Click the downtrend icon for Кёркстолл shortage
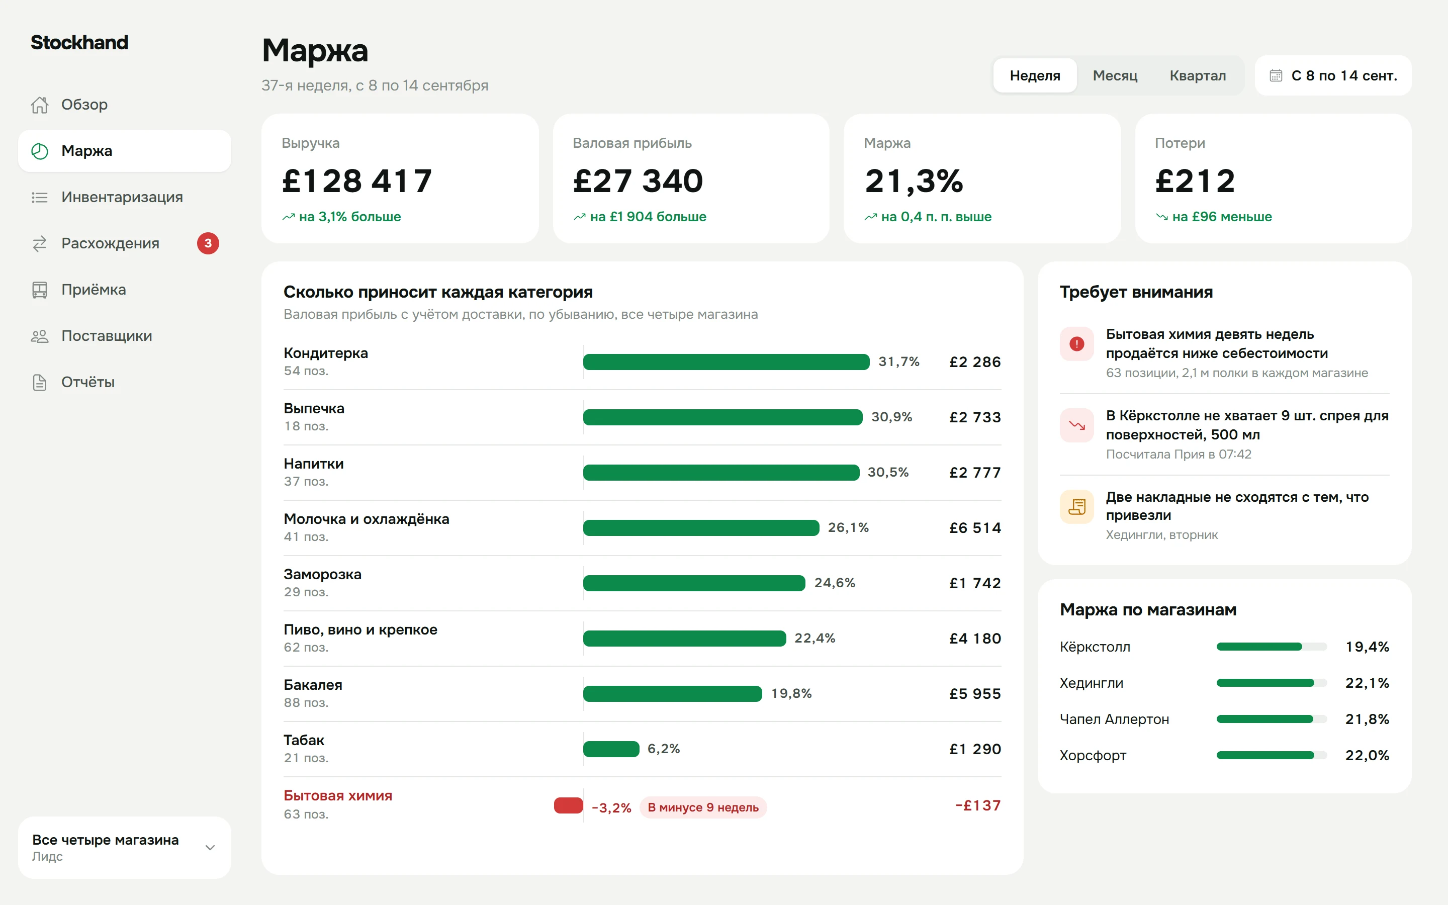 (1076, 425)
